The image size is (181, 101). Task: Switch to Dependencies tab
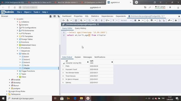click(x=107, y=16)
